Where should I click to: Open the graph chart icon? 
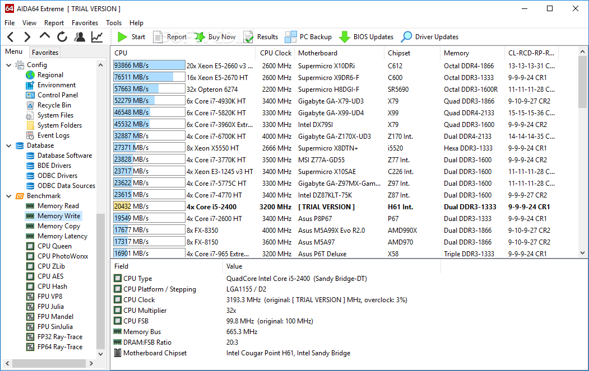(x=97, y=37)
